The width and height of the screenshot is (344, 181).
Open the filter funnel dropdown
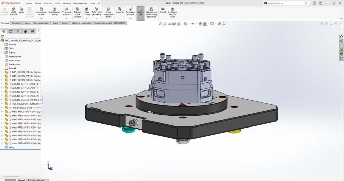pyautogui.click(x=3, y=36)
